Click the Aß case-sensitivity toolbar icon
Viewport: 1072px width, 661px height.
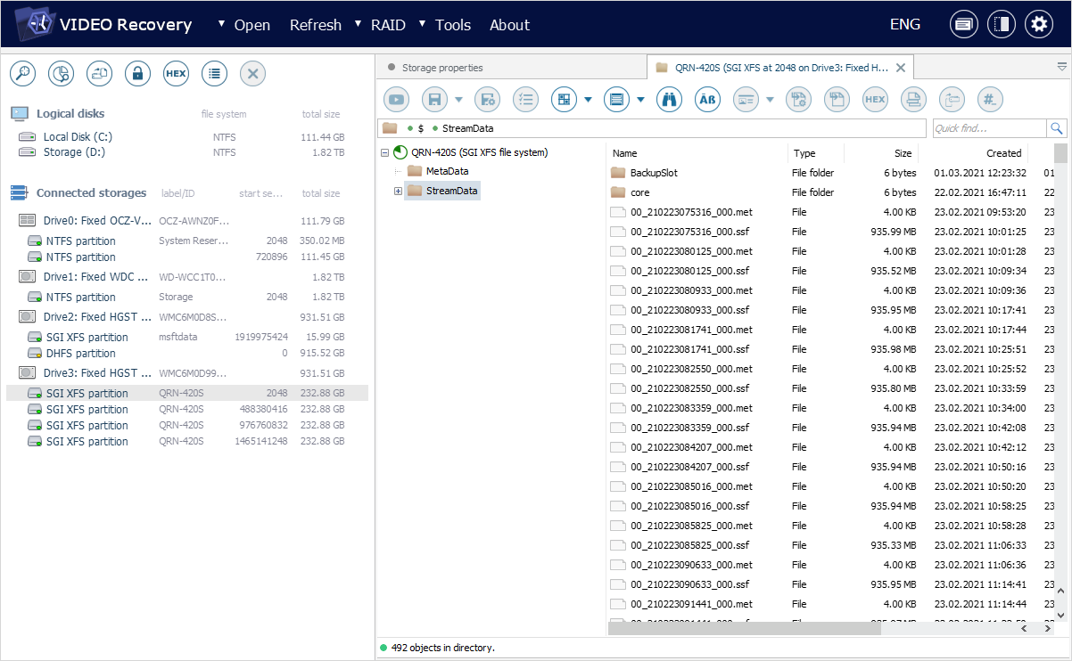point(707,100)
